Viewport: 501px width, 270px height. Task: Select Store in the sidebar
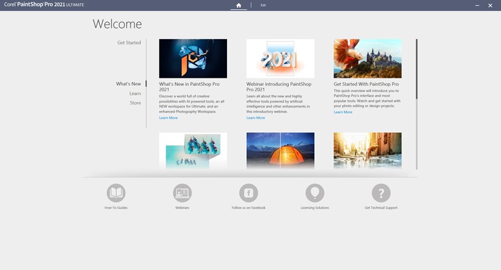coord(135,103)
